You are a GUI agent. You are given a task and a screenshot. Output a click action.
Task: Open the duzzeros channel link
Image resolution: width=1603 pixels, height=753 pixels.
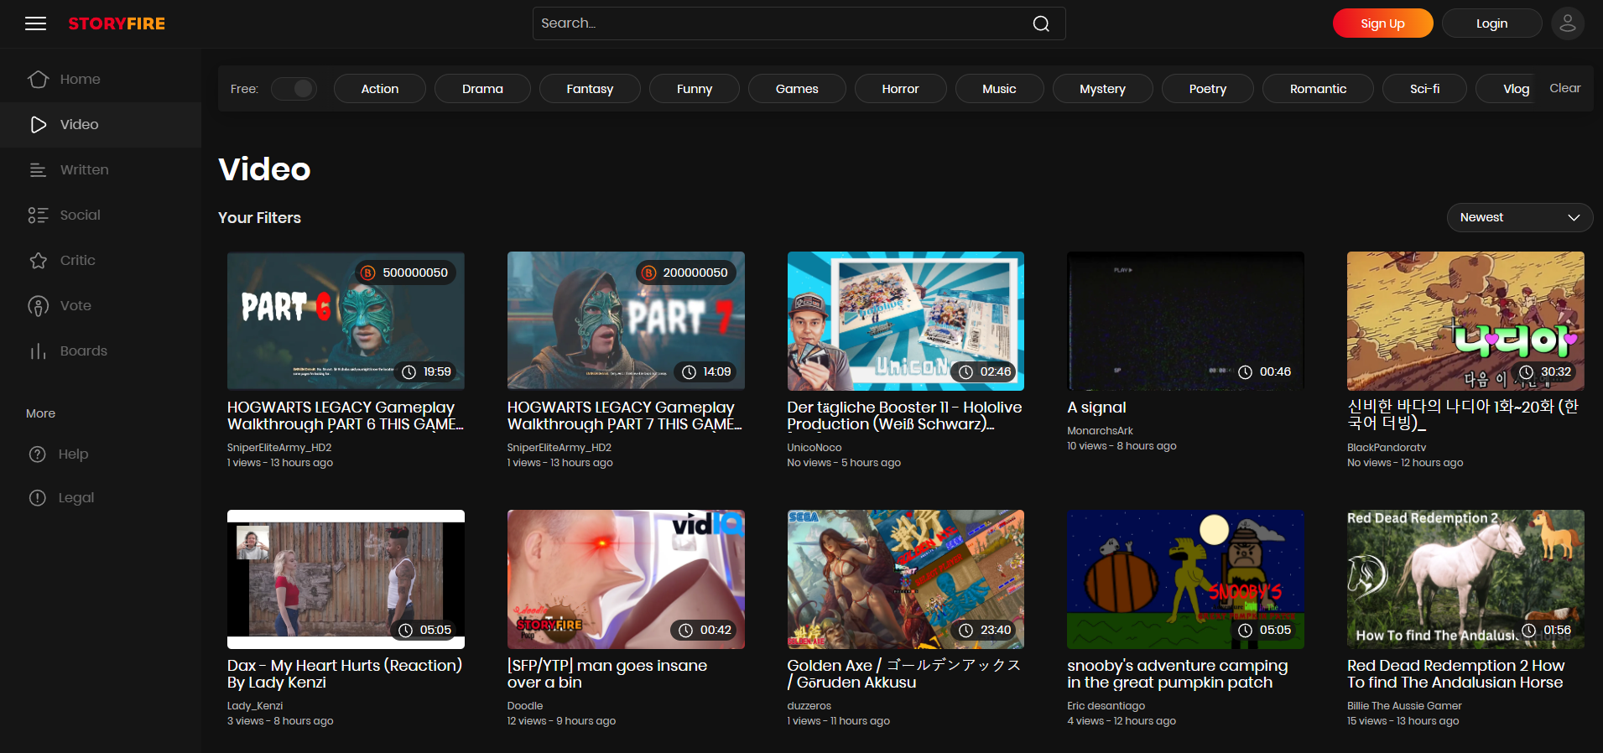(809, 706)
